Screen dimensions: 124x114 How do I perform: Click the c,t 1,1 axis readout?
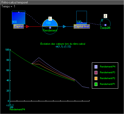(10, 105)
